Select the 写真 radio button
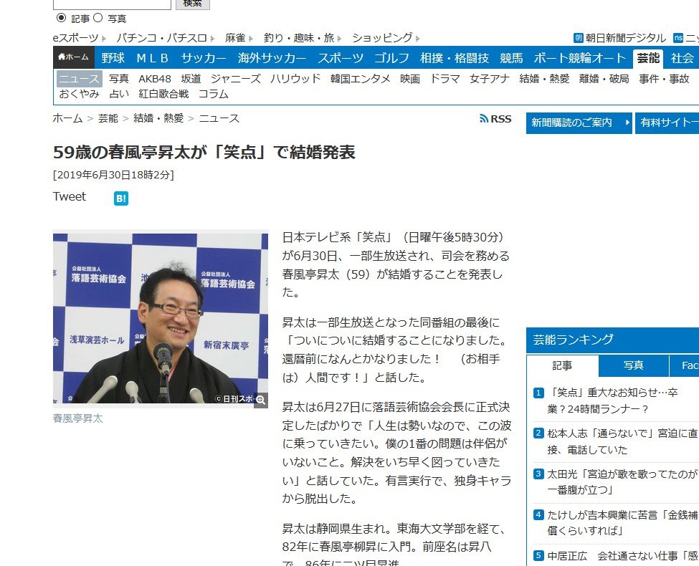 pos(98,18)
